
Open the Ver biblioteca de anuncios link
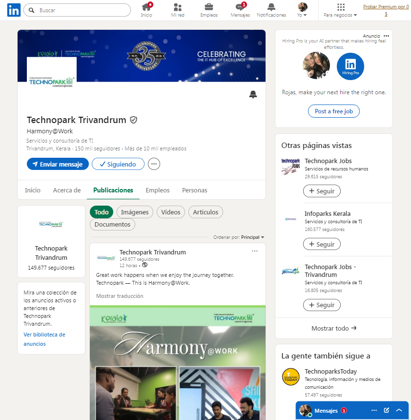tap(44, 339)
